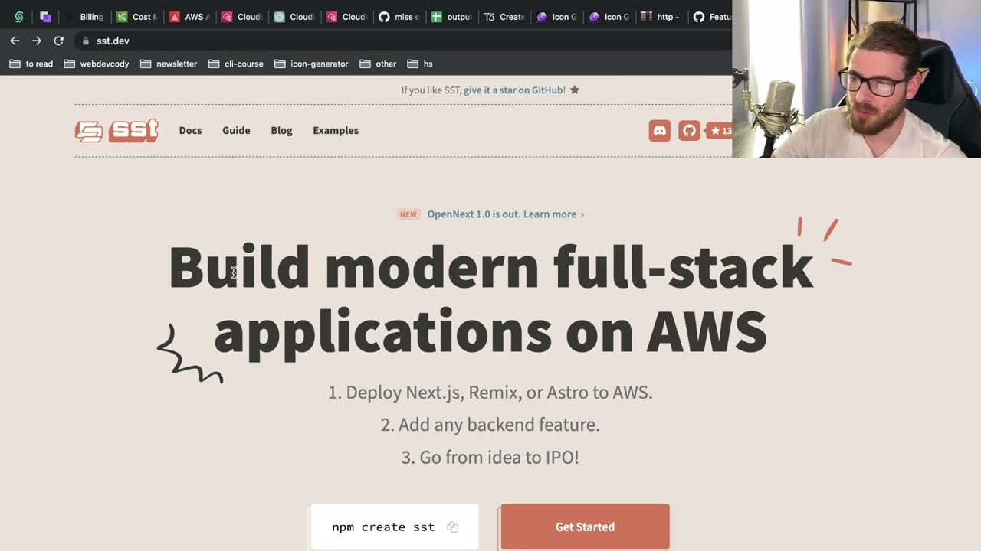Go back to the previous page

pyautogui.click(x=15, y=41)
